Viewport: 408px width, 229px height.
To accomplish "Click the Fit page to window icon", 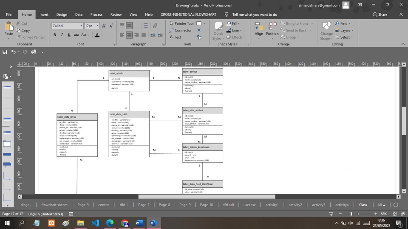I will (394, 214).
